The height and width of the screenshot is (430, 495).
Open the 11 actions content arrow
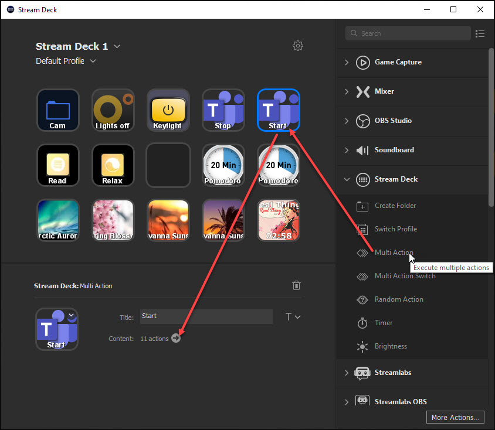176,338
